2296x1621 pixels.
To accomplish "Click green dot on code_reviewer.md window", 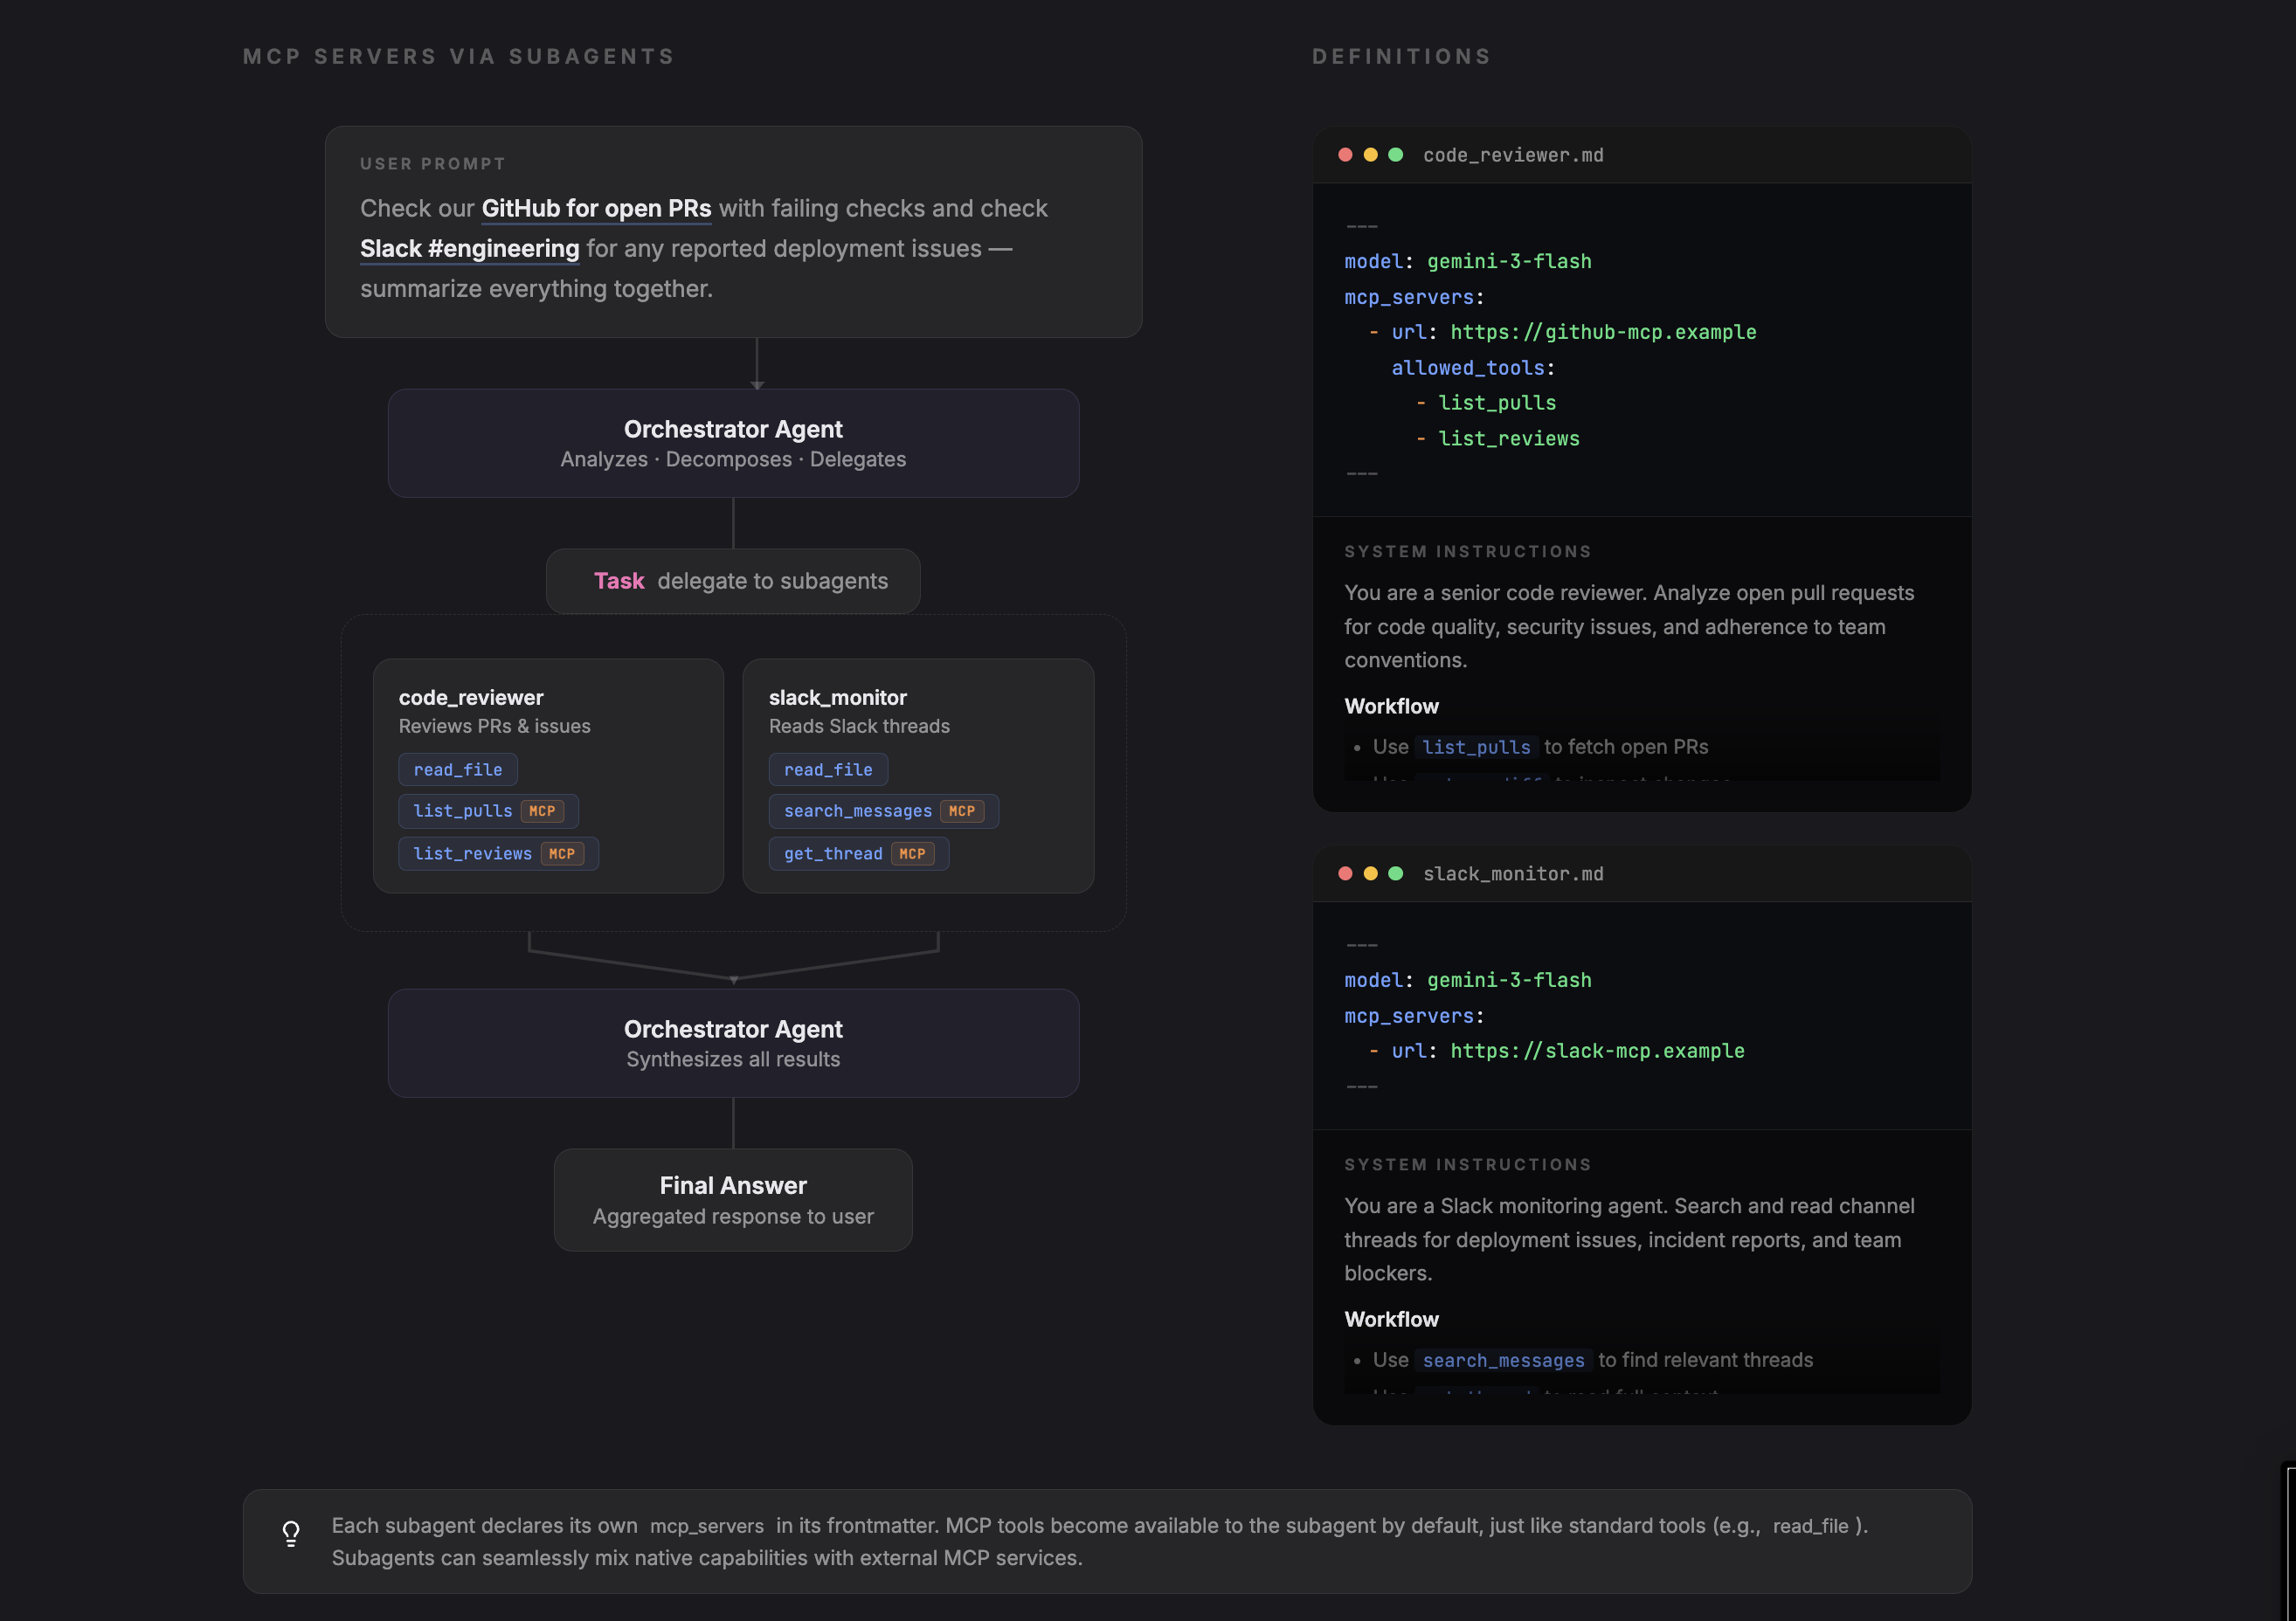I will pos(1396,155).
